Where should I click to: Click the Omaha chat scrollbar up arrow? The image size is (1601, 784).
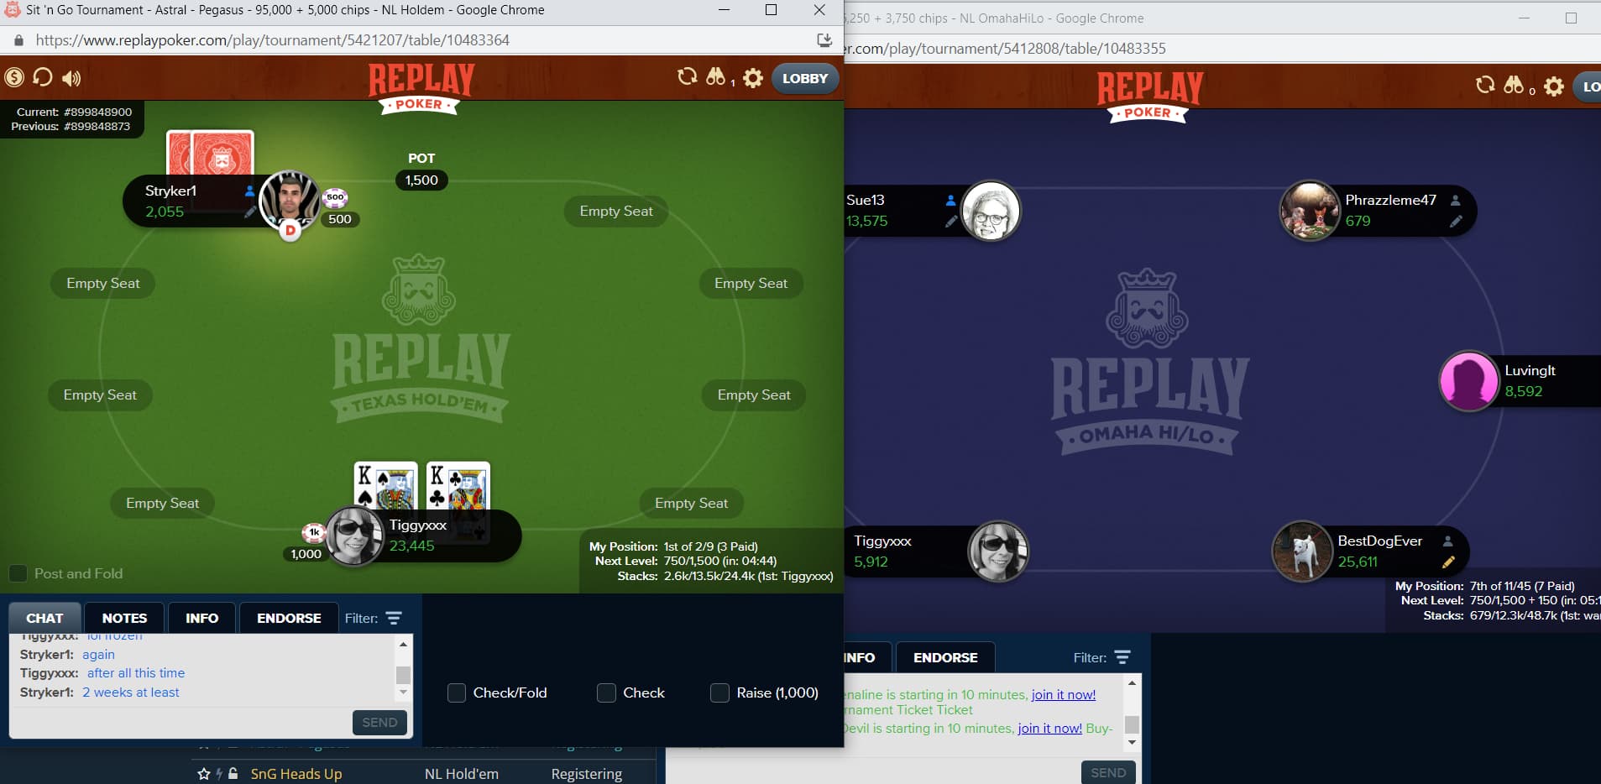click(1132, 683)
